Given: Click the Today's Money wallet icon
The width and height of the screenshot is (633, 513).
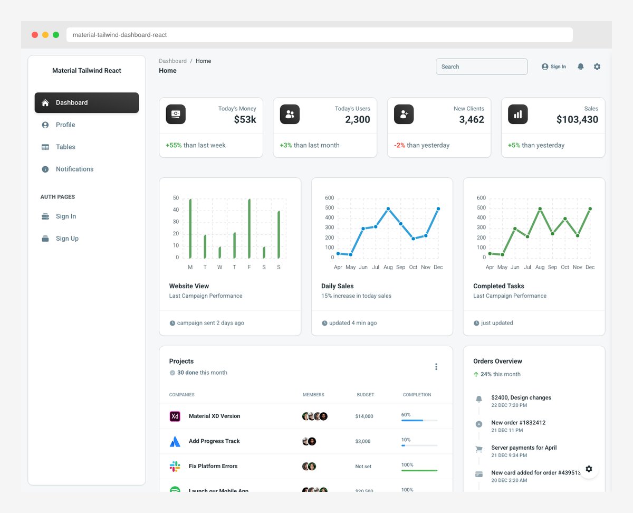Looking at the screenshot, I should [175, 114].
